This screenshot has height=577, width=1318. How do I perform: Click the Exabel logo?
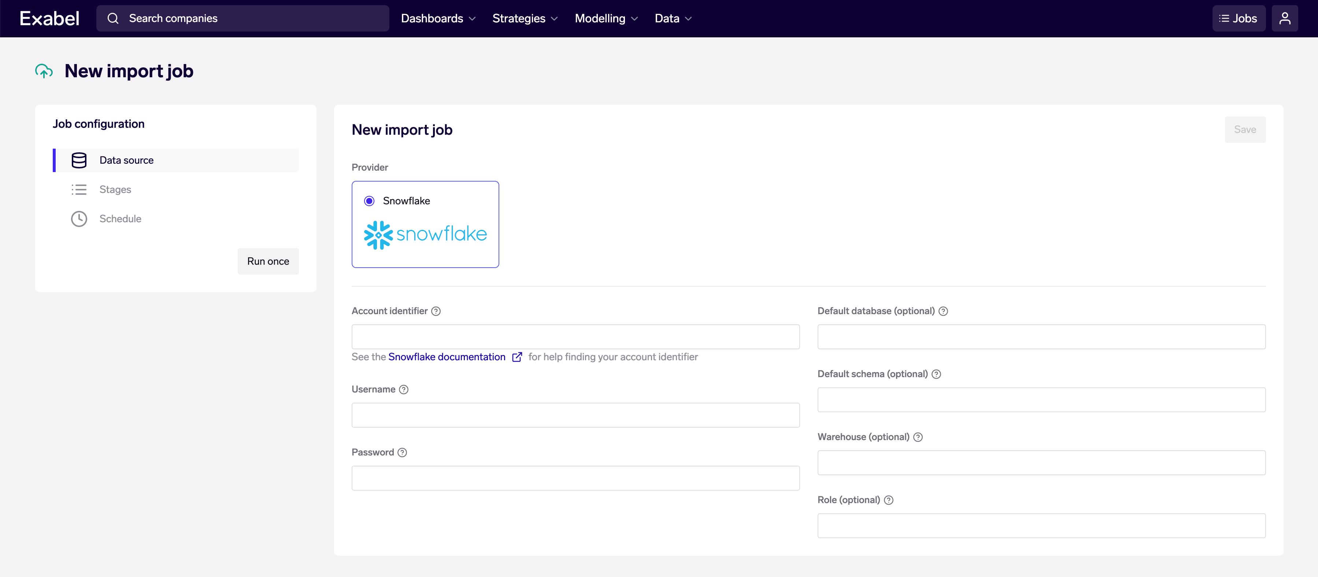pyautogui.click(x=49, y=18)
